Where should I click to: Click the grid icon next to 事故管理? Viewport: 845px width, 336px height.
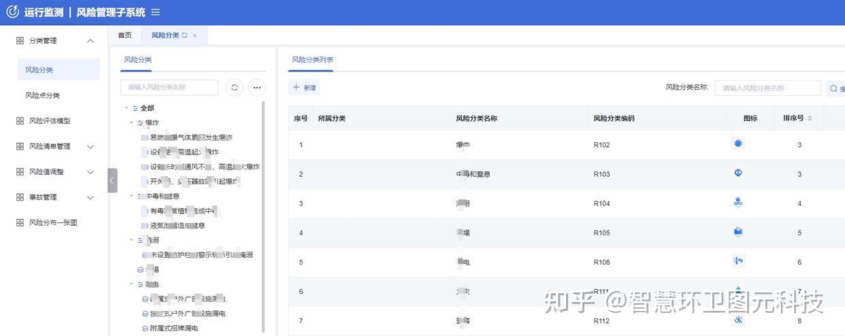pos(20,197)
